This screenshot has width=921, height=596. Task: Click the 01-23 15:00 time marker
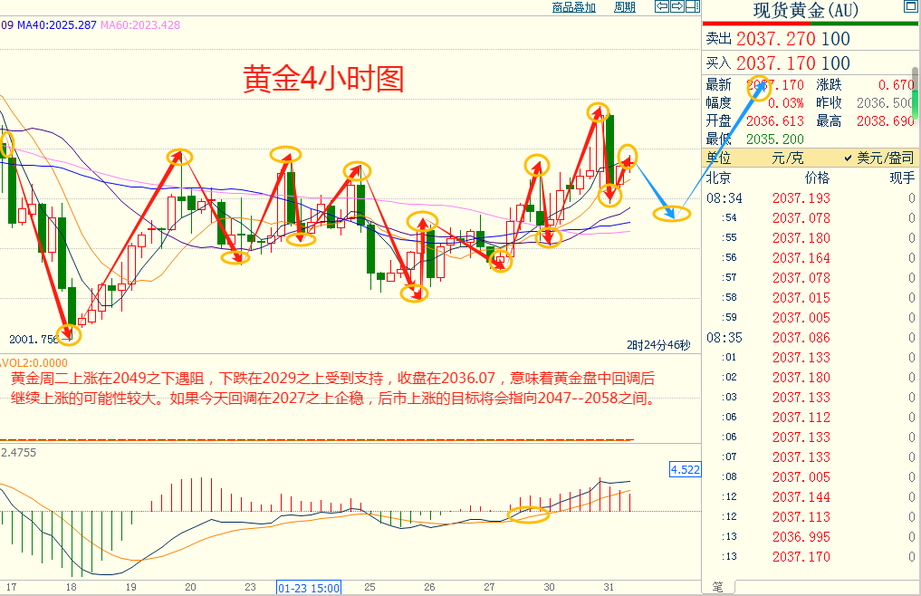309,588
